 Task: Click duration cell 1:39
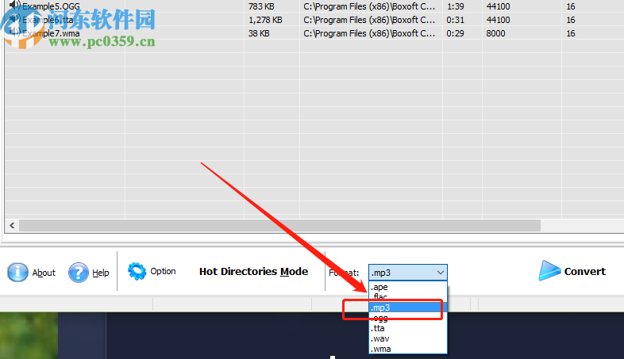coord(455,6)
